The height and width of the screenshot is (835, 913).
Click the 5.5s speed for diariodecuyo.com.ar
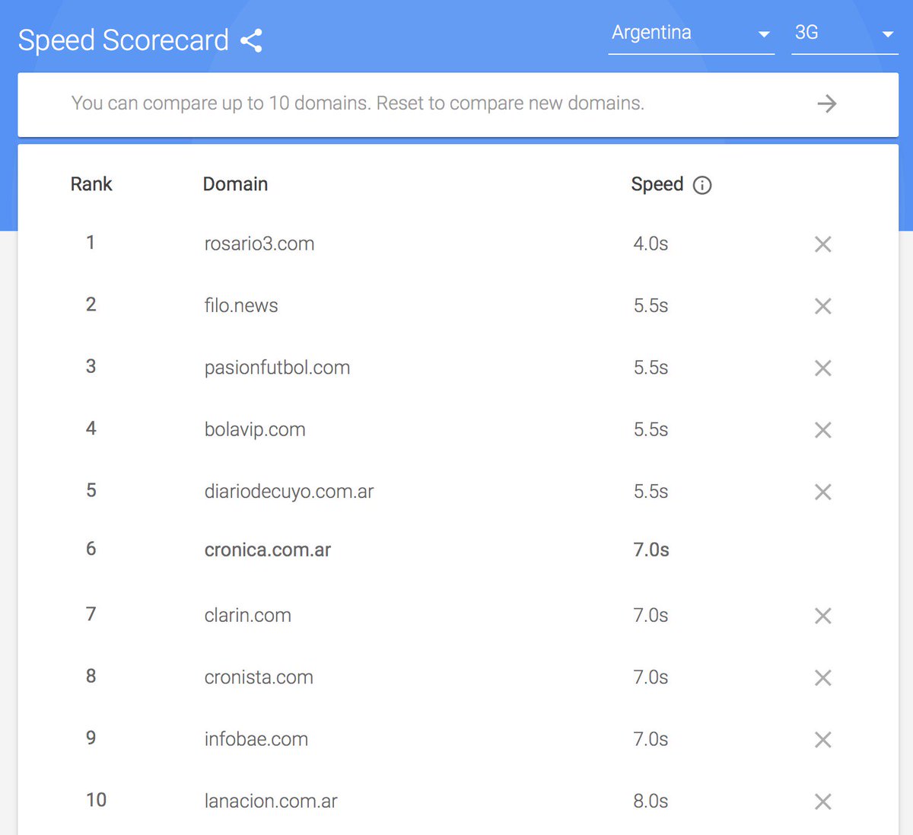pyautogui.click(x=651, y=491)
